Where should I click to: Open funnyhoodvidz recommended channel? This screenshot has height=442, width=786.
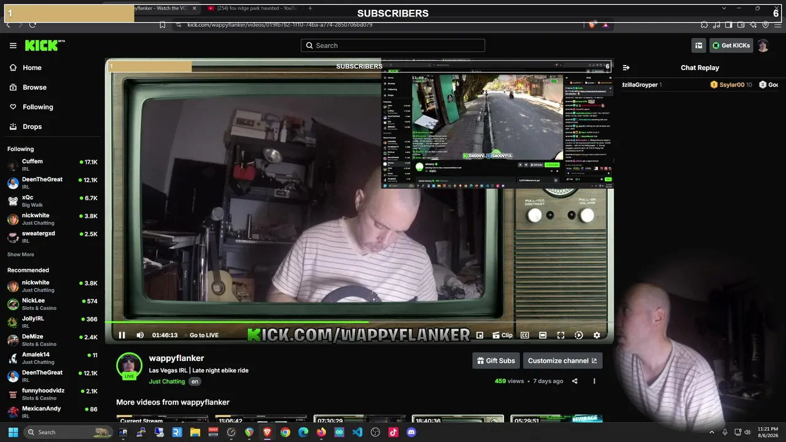52,394
